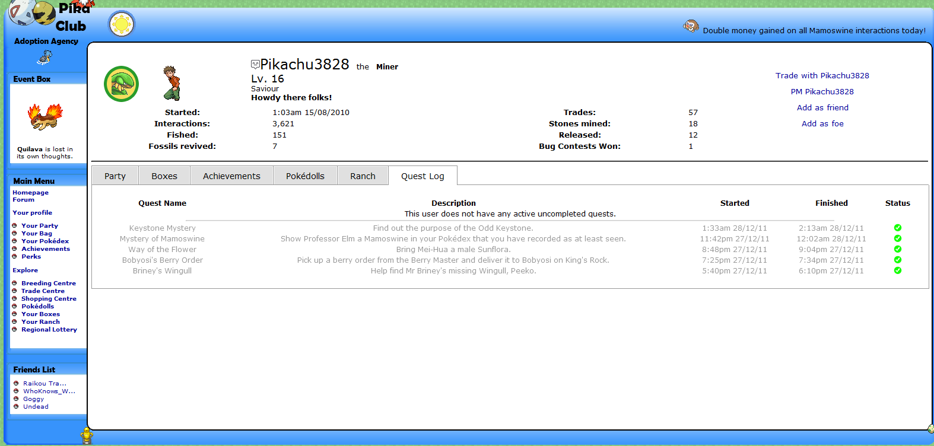Viewport: 934px width, 446px height.
Task: Click the trainer sprite avatar
Action: (x=171, y=83)
